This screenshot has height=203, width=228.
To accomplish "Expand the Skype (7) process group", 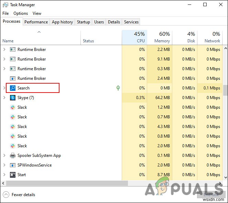I will (4, 97).
